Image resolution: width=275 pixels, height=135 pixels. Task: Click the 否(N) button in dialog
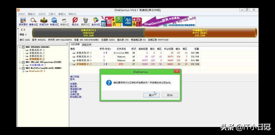[x=170, y=95]
